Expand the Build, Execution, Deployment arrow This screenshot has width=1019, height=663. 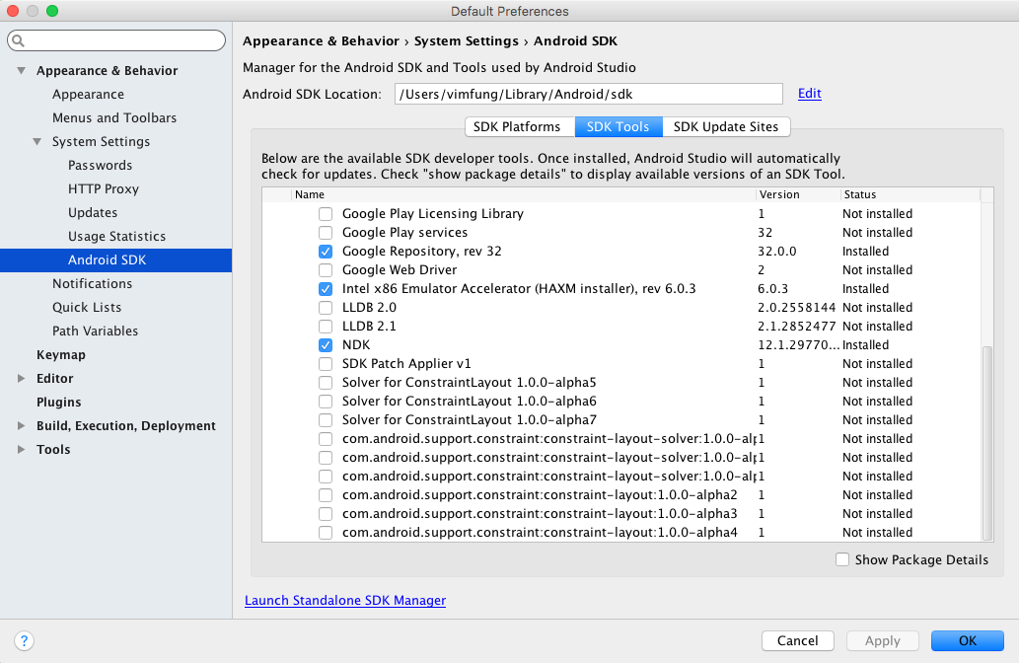22,426
